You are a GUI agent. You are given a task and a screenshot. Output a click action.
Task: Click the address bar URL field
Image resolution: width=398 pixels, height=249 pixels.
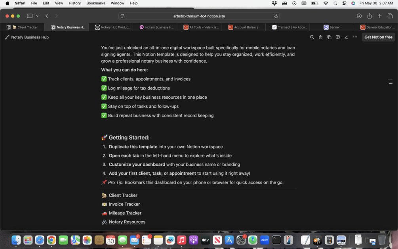(199, 16)
